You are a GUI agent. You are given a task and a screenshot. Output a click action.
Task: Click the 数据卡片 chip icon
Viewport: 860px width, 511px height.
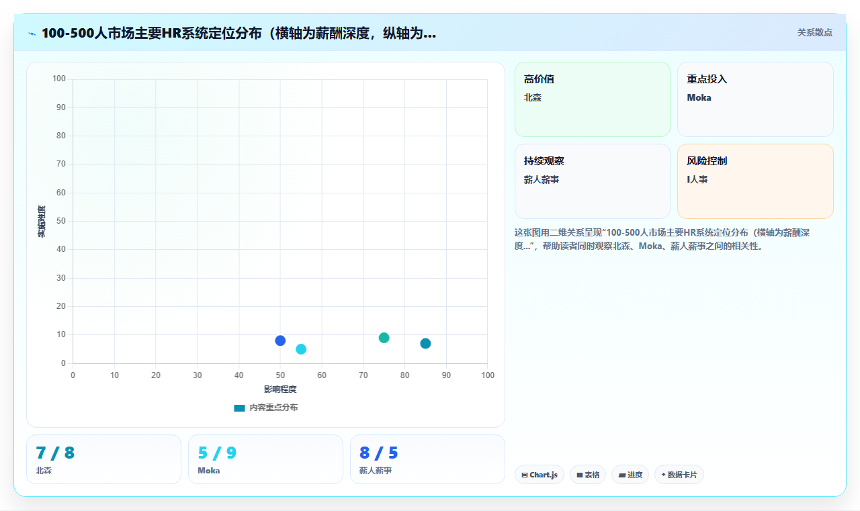663,475
